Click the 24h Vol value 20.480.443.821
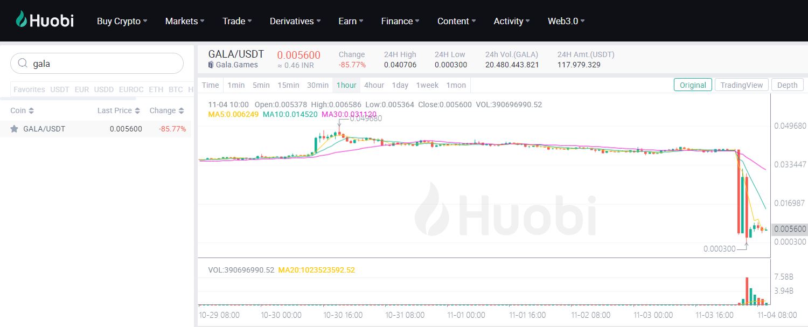Image resolution: width=808 pixels, height=327 pixels. pyautogui.click(x=512, y=65)
